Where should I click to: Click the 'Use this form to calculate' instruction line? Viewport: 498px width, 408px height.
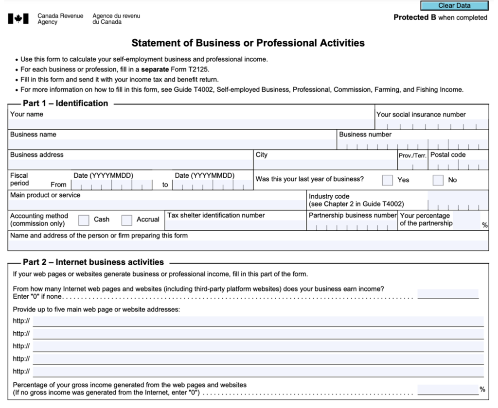coord(144,59)
